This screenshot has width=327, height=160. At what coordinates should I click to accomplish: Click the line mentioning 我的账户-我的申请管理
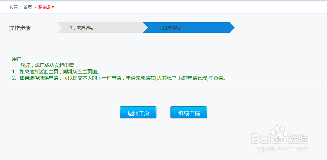click(x=119, y=78)
